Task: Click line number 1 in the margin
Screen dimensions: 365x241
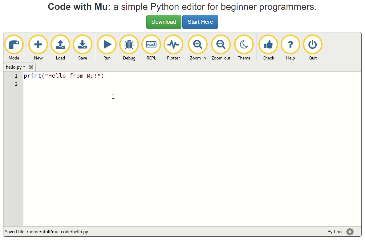Action: point(16,76)
